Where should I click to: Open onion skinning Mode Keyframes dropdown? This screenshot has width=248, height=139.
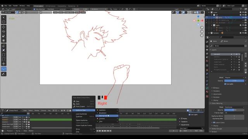click(x=234, y=107)
